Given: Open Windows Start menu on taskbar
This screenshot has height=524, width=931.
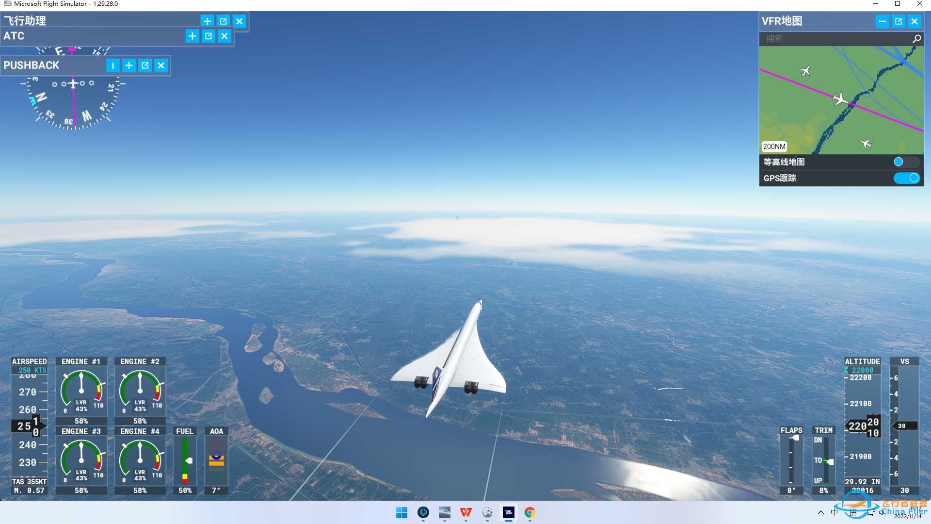Looking at the screenshot, I should [x=401, y=512].
